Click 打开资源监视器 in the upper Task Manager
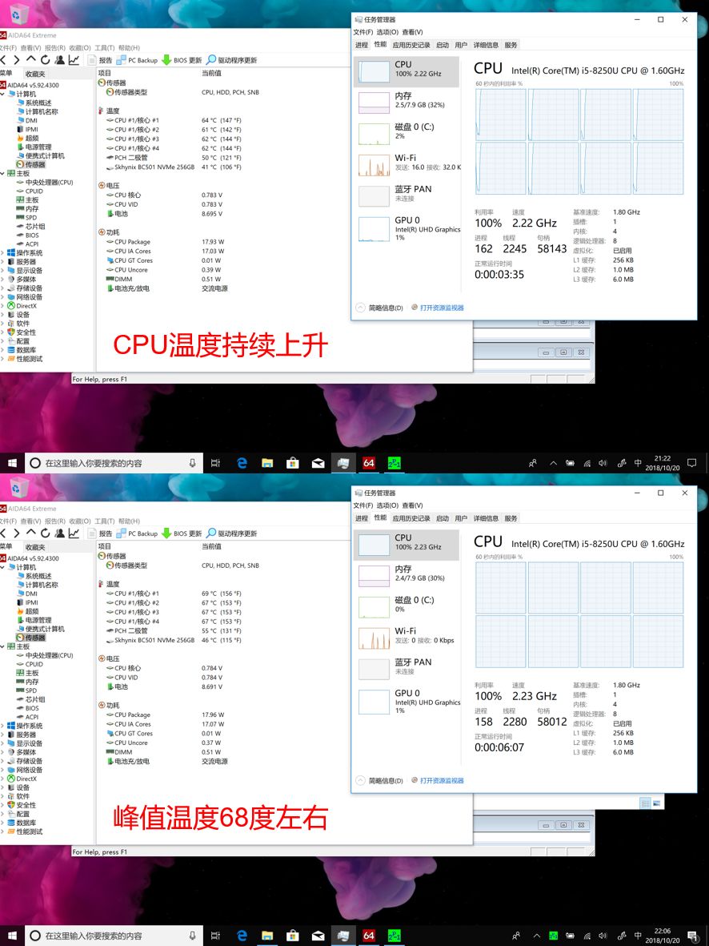Viewport: 709px width, 946px height. pos(439,307)
